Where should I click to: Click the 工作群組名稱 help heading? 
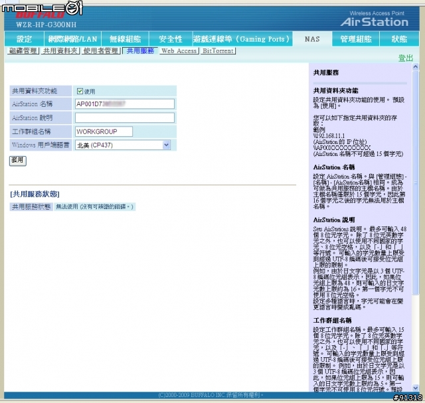click(332, 320)
